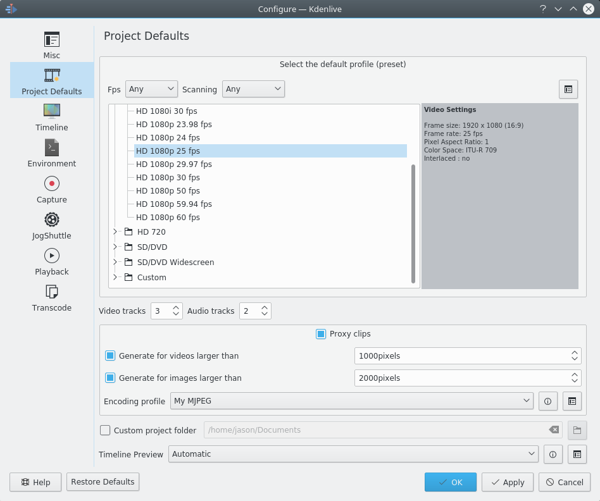Select the HD 1080p 24 fps profile
This screenshot has height=501, width=600.
270,138
